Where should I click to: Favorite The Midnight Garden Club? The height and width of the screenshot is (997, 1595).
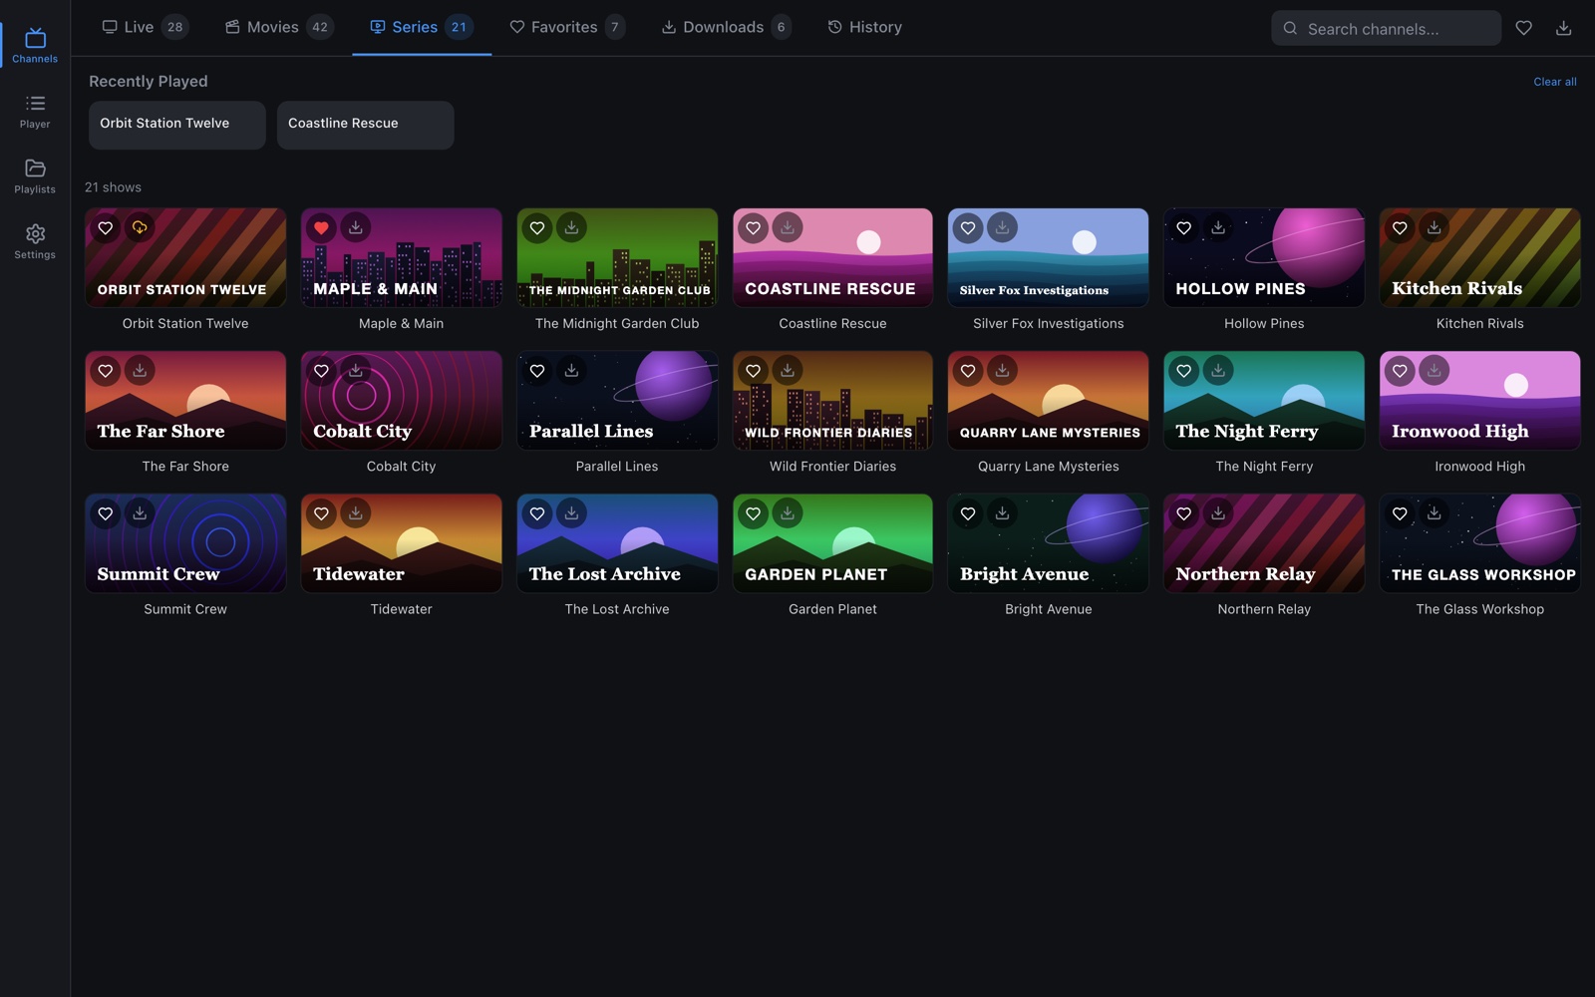pos(537,228)
